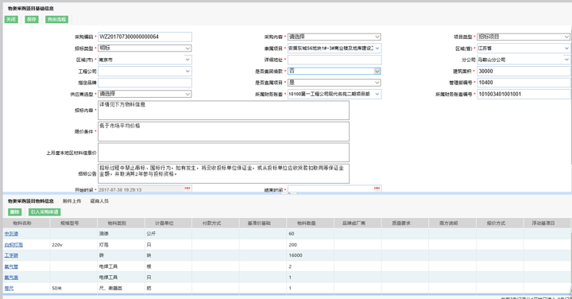The height and width of the screenshot is (299, 572).
Task: Click into the 详细地址 input field
Action: 334,60
